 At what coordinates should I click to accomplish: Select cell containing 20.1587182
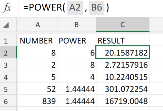(x=123, y=52)
